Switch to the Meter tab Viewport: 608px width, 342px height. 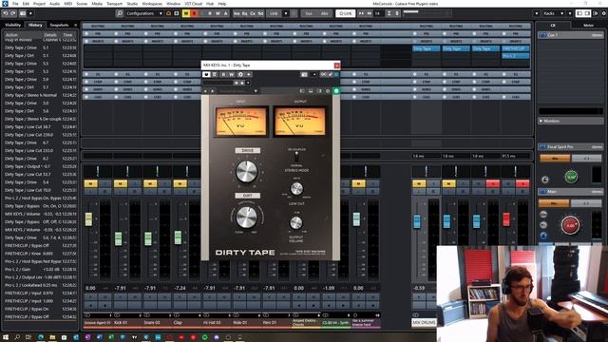[x=588, y=26]
